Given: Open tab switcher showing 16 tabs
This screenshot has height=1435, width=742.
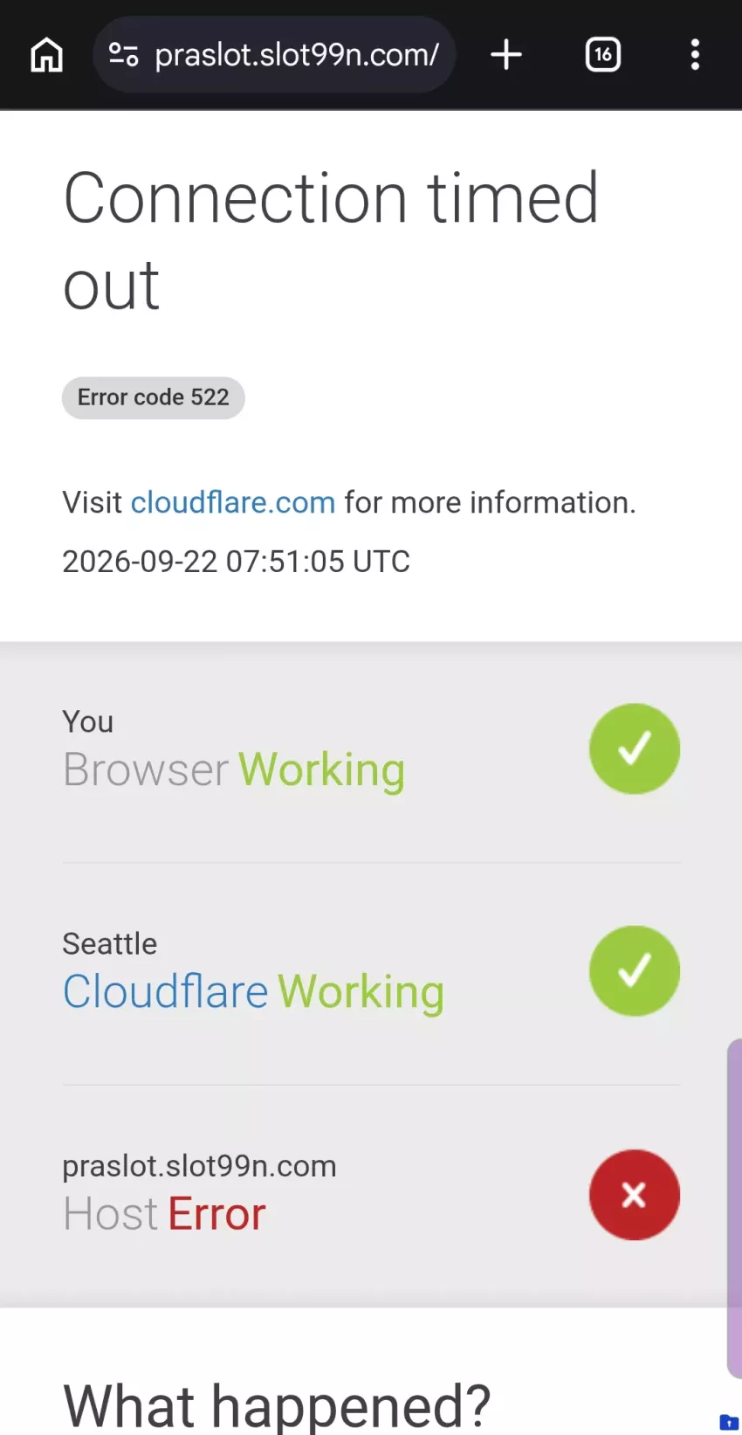Looking at the screenshot, I should tap(602, 55).
